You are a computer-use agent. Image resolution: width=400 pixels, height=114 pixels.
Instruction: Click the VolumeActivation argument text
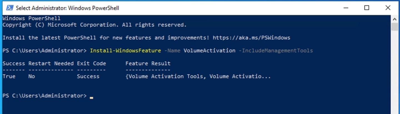[209, 51]
